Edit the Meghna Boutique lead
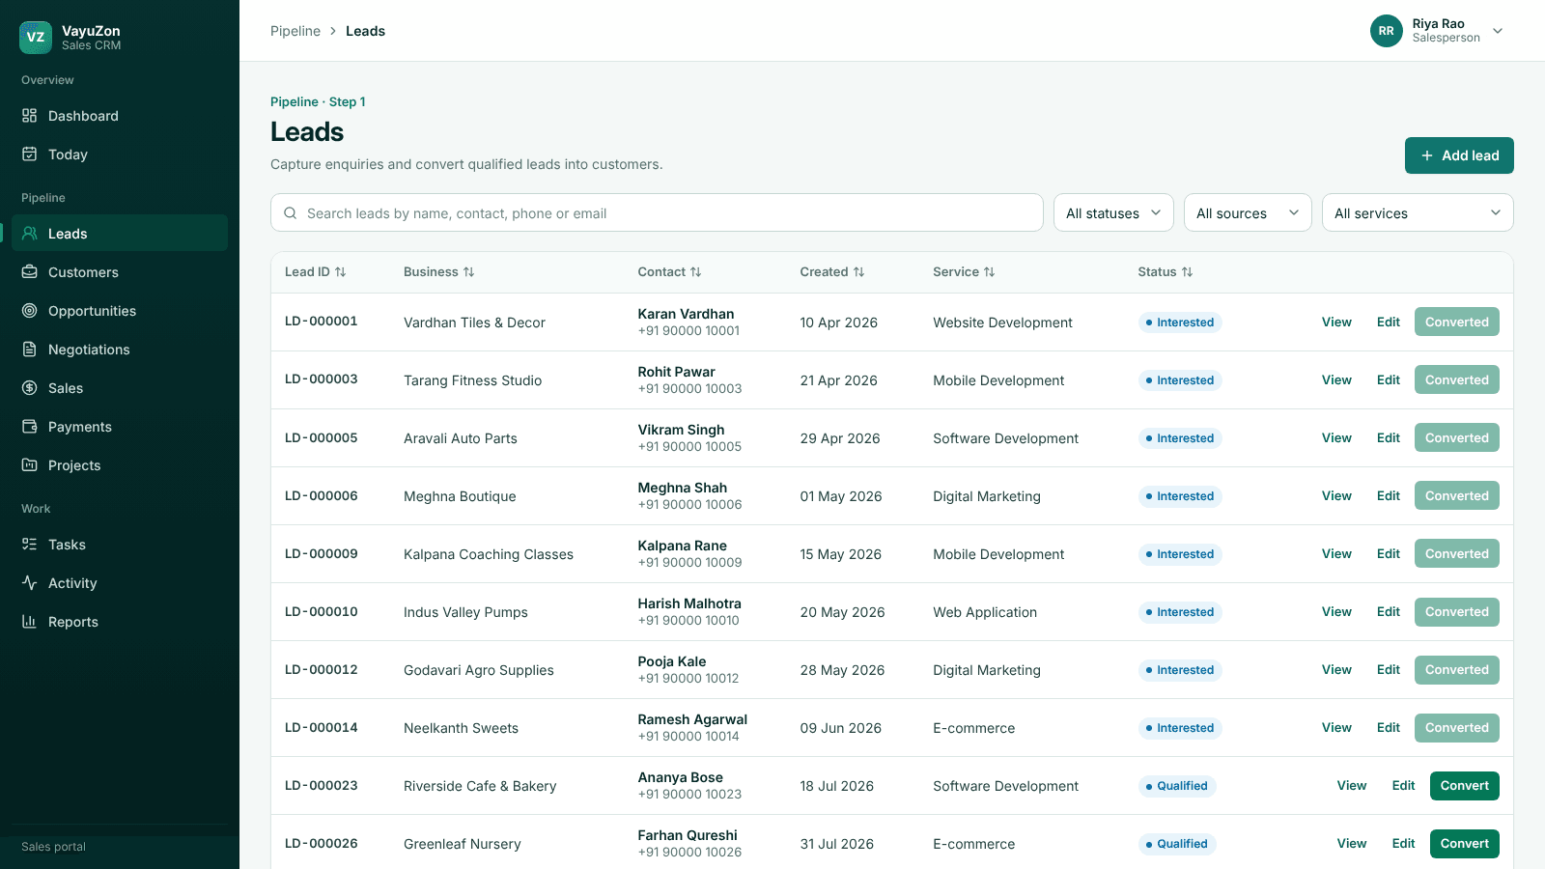1545x869 pixels. (x=1389, y=496)
